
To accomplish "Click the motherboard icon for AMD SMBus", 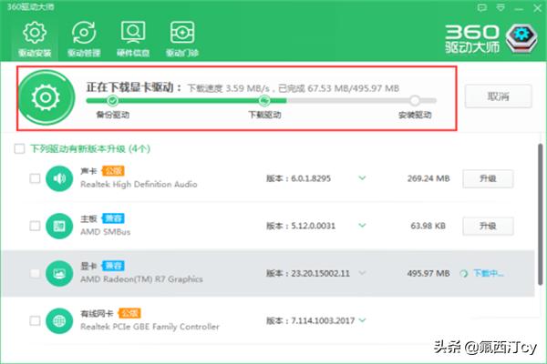I will pyautogui.click(x=59, y=226).
